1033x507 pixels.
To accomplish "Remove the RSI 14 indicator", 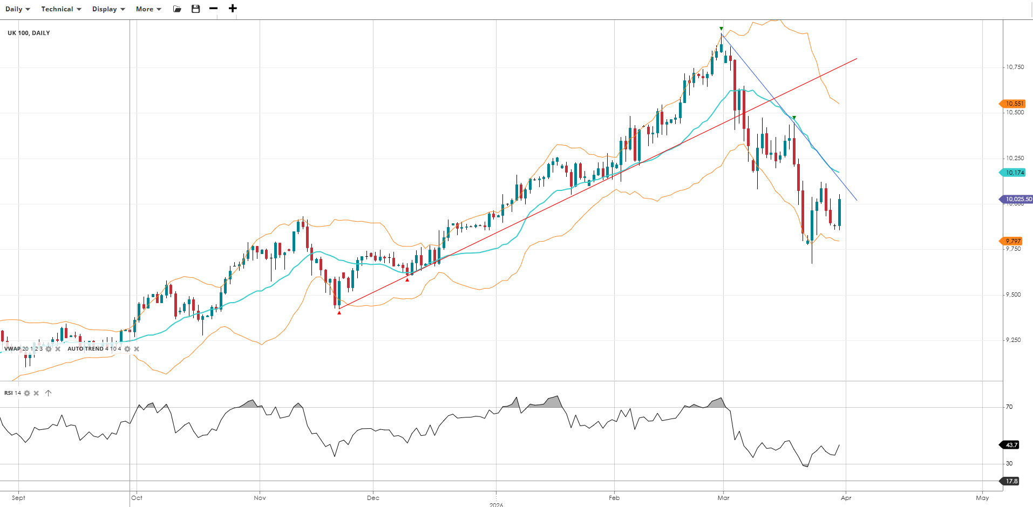I will point(36,393).
